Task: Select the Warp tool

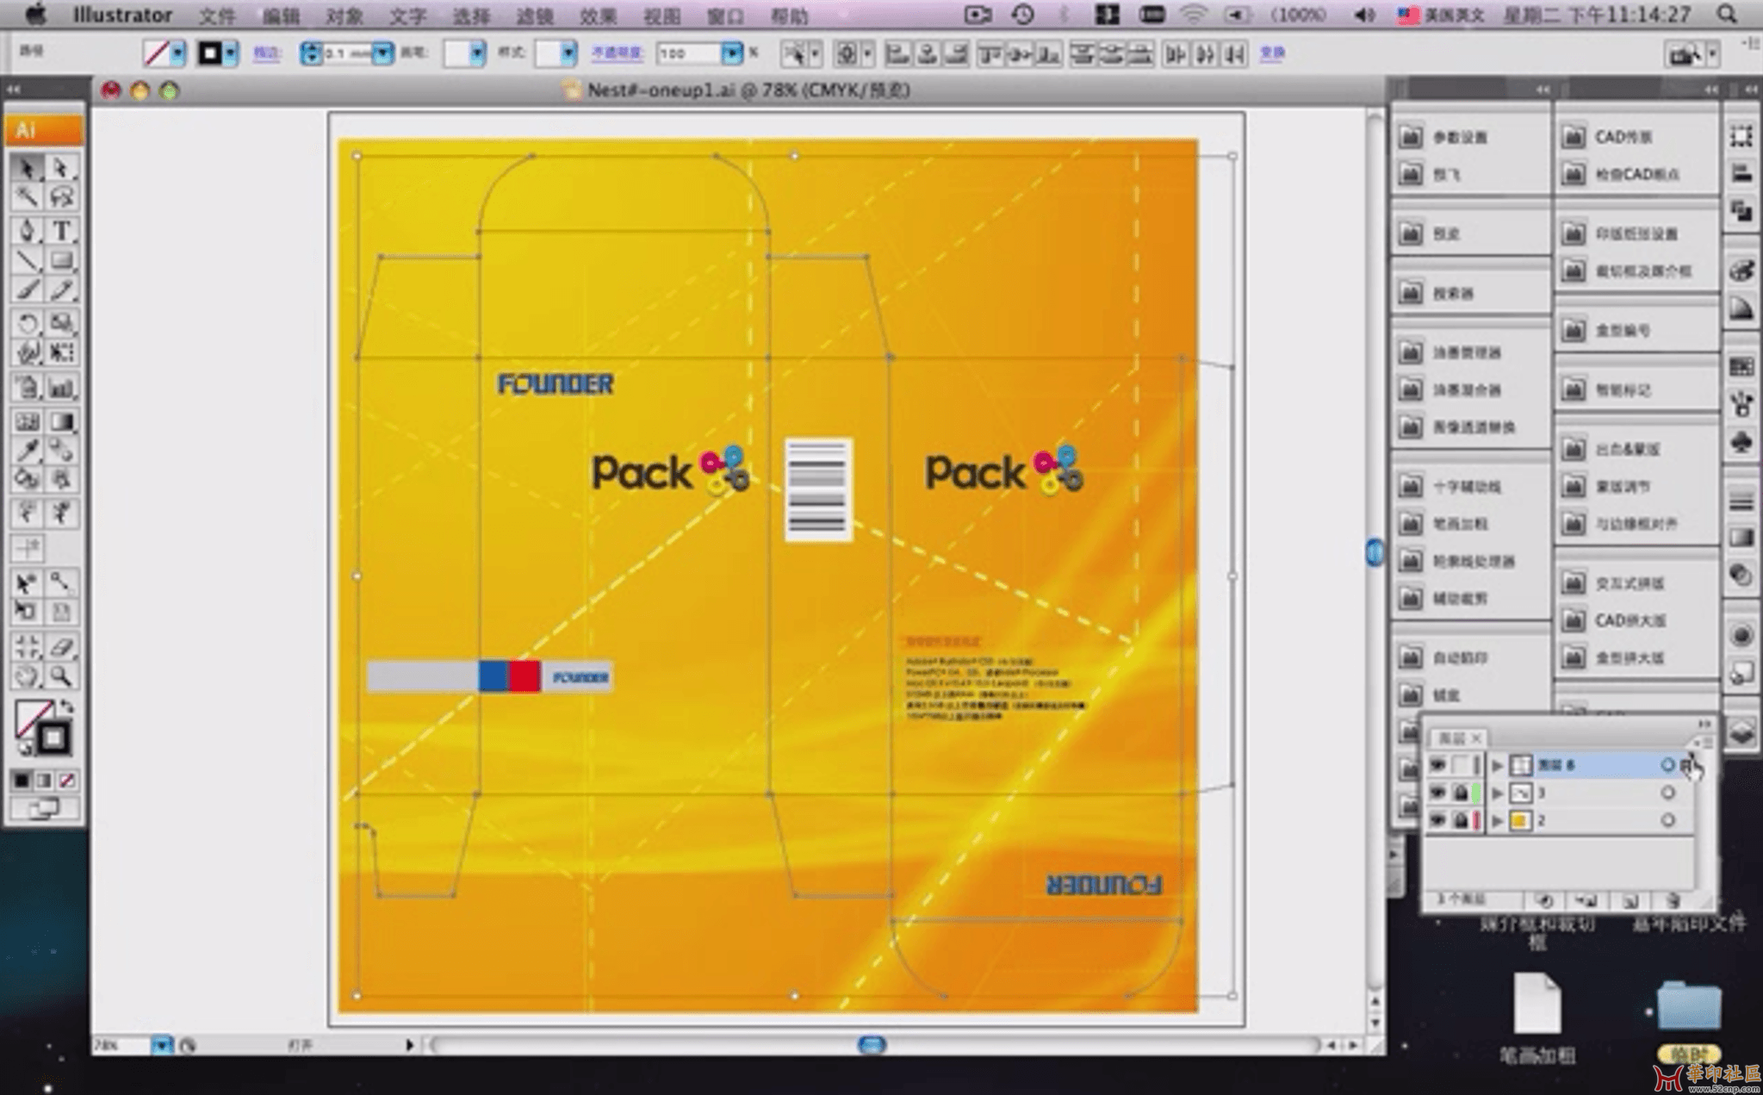Action: pyautogui.click(x=27, y=352)
